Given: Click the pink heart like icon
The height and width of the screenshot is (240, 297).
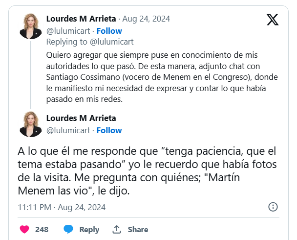Looking at the screenshot, I should [25, 229].
